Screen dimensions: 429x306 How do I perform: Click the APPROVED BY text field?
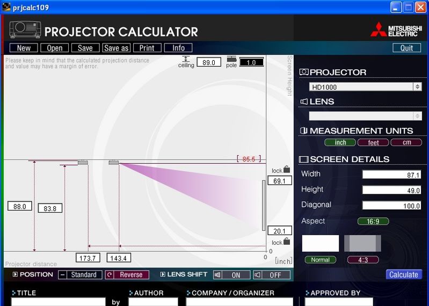(x=339, y=302)
